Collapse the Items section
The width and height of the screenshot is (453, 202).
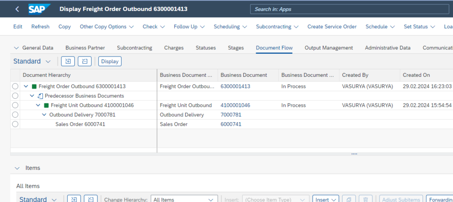[x=17, y=168]
